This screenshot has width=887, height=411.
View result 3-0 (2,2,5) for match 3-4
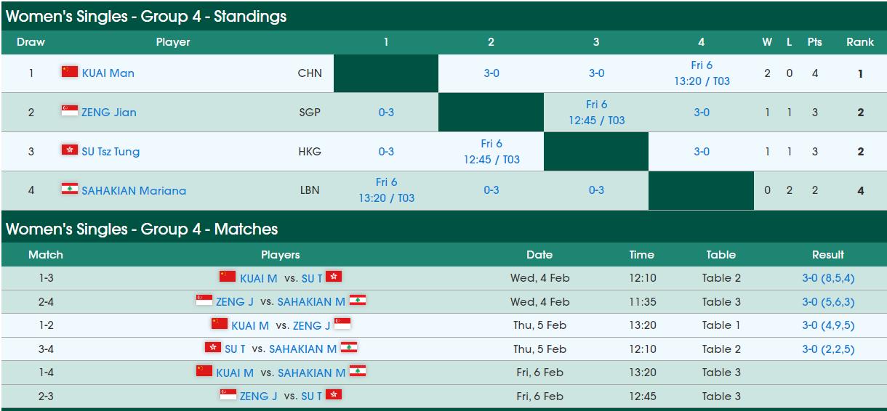(827, 349)
